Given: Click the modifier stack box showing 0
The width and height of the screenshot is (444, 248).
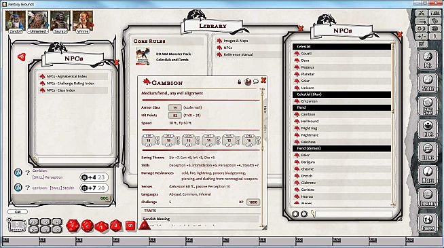Looking at the screenshot, I should (x=17, y=226).
